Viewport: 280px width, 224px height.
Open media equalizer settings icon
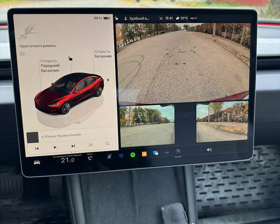[91, 145]
